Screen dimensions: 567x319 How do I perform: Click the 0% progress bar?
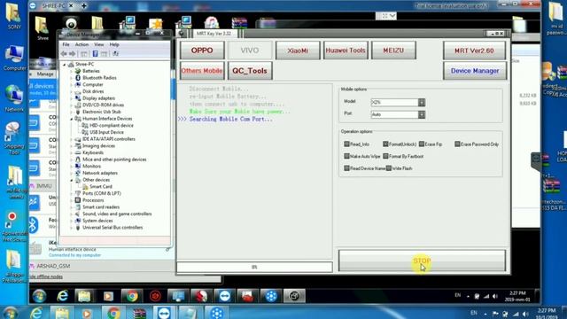click(x=254, y=267)
